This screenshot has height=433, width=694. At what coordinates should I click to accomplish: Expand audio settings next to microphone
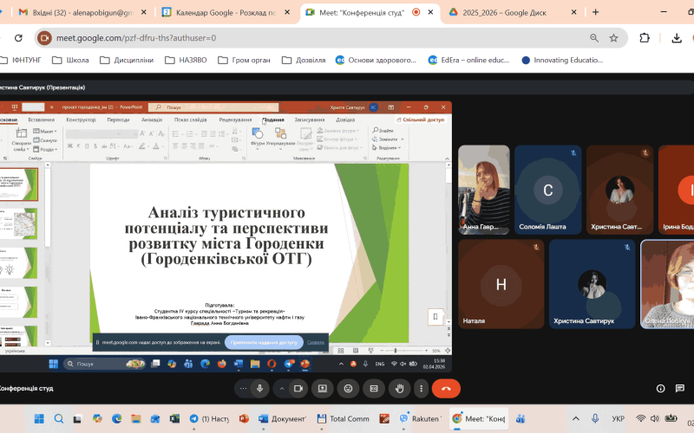point(242,388)
